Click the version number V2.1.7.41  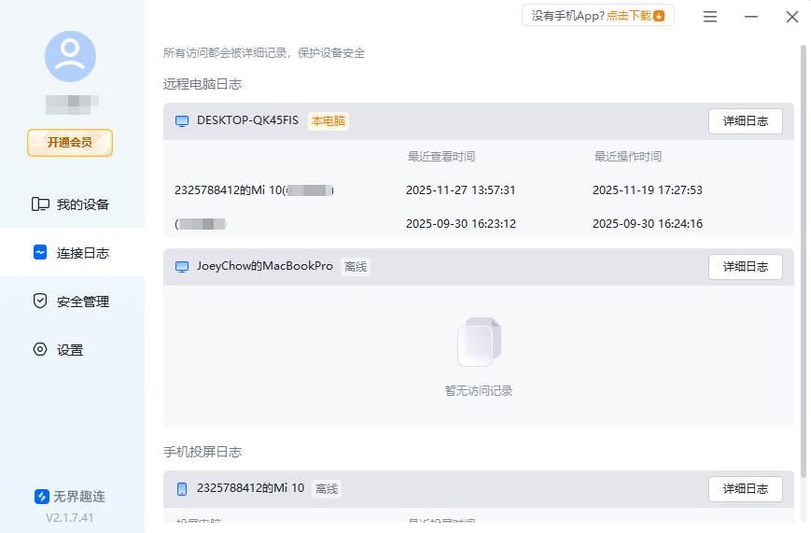coord(70,517)
